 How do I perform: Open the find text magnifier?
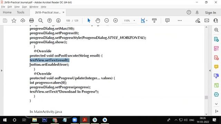pos(41,21)
